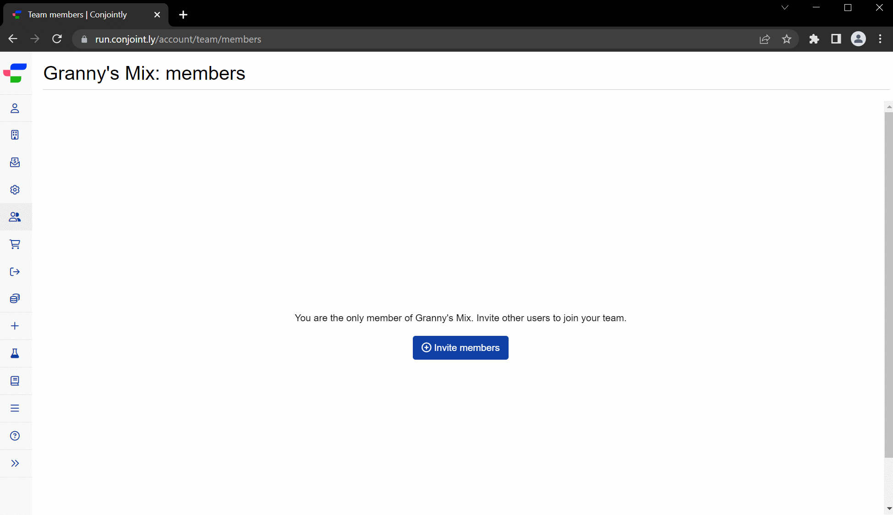
Task: Open a new browser tab
Action: click(x=183, y=15)
